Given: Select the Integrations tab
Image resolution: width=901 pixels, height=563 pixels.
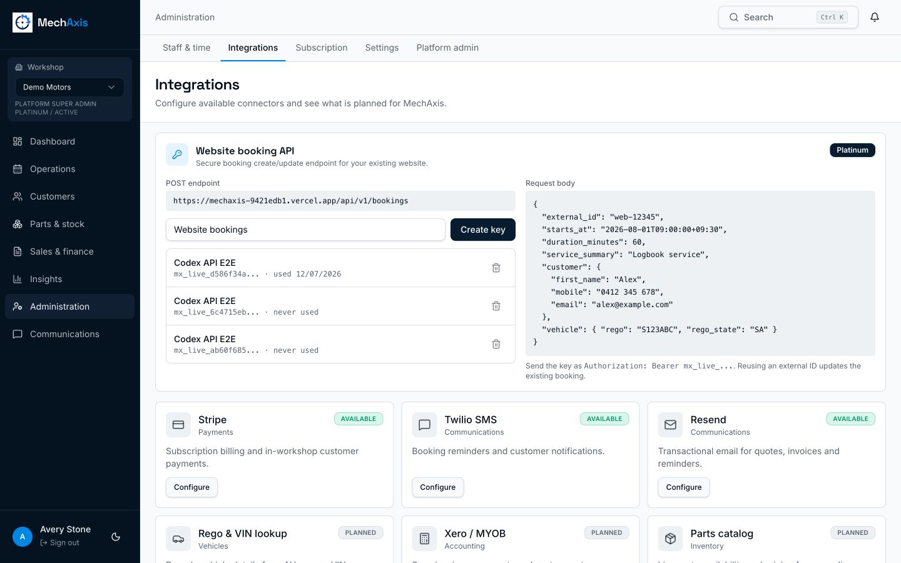Looking at the screenshot, I should coord(253,48).
